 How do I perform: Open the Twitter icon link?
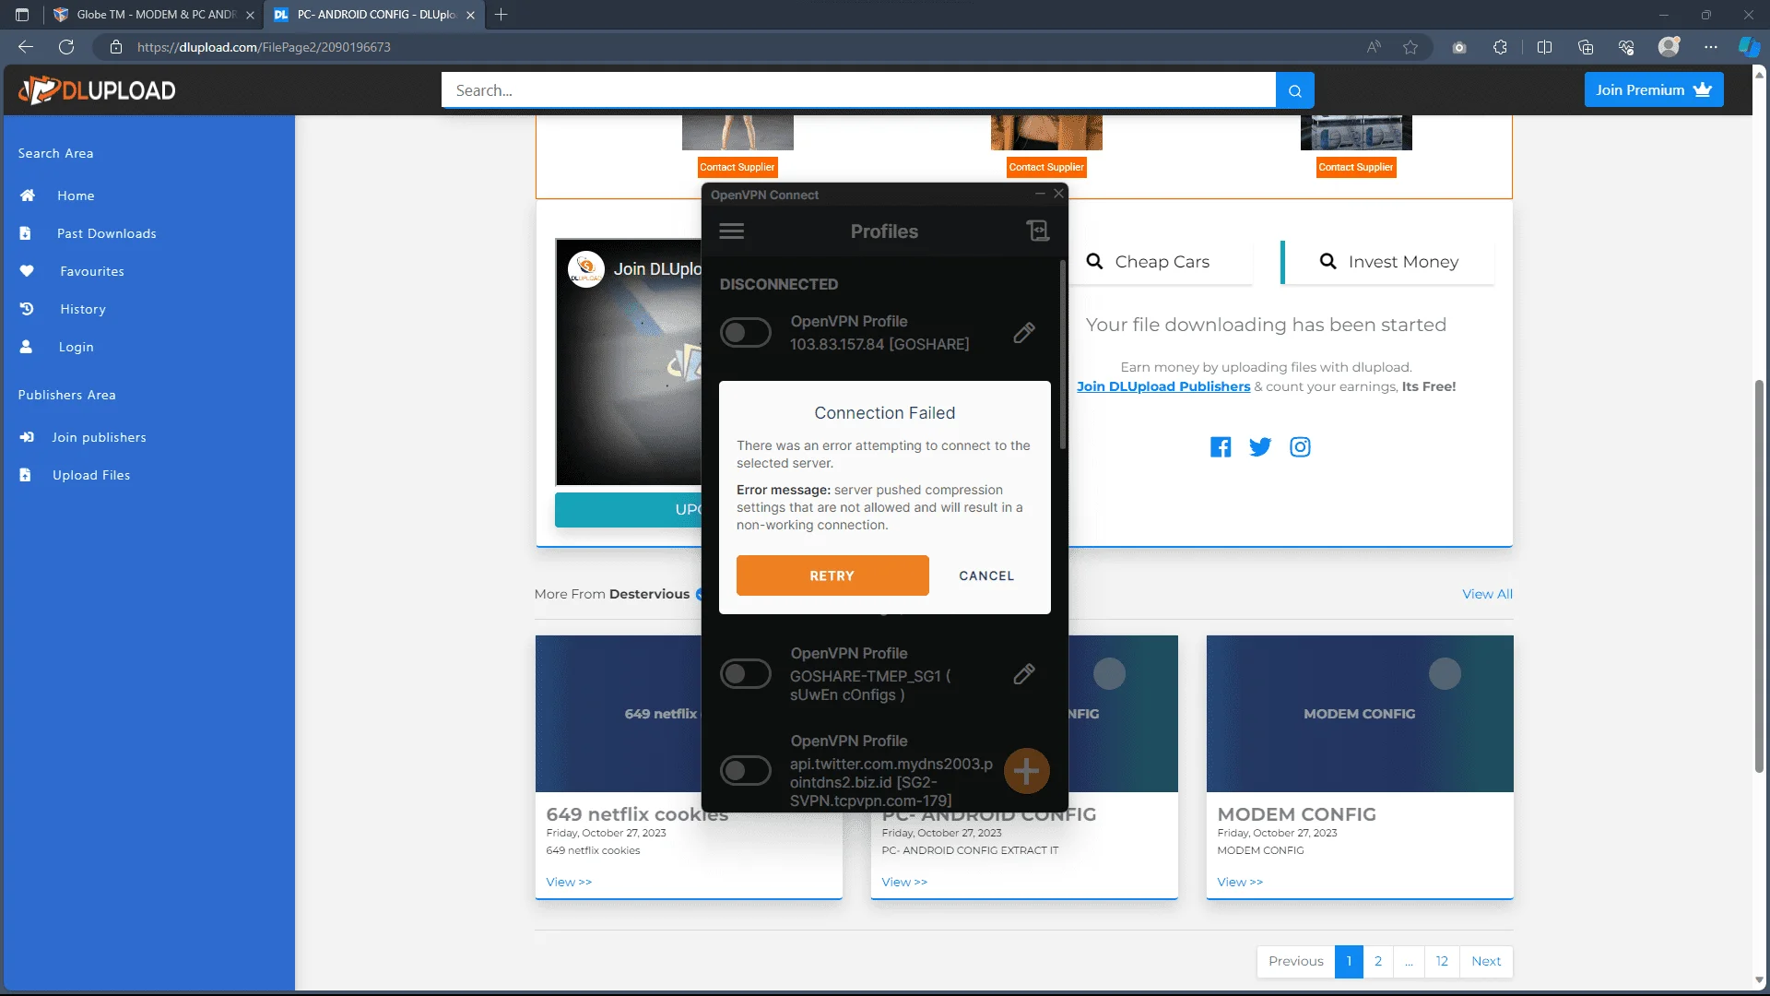(x=1260, y=447)
